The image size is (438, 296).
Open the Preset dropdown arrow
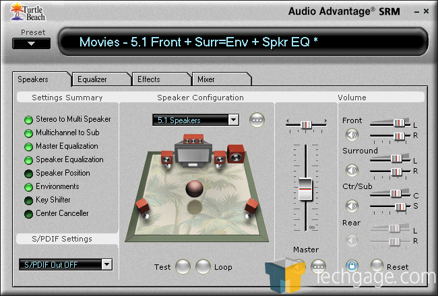pyautogui.click(x=31, y=44)
